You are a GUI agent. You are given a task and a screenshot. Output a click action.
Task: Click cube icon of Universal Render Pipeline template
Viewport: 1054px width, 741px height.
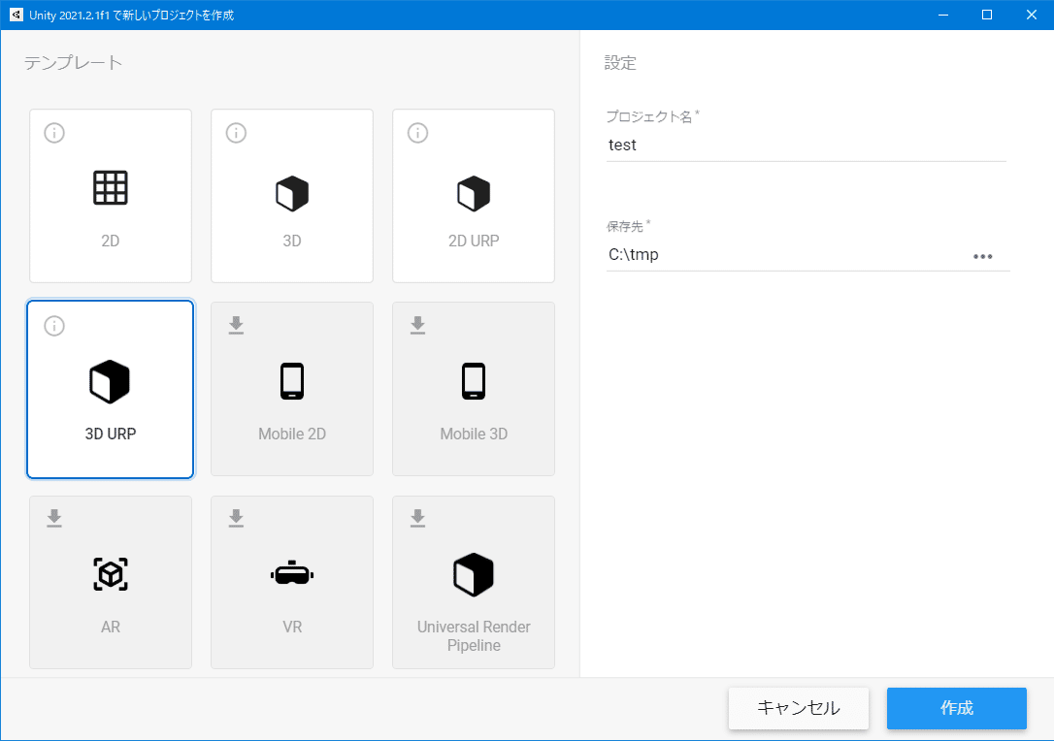pyautogui.click(x=474, y=574)
